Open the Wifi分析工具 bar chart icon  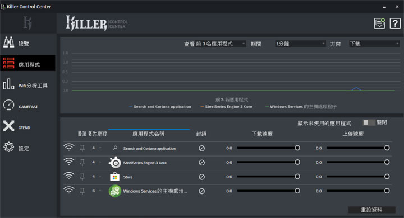[8, 84]
